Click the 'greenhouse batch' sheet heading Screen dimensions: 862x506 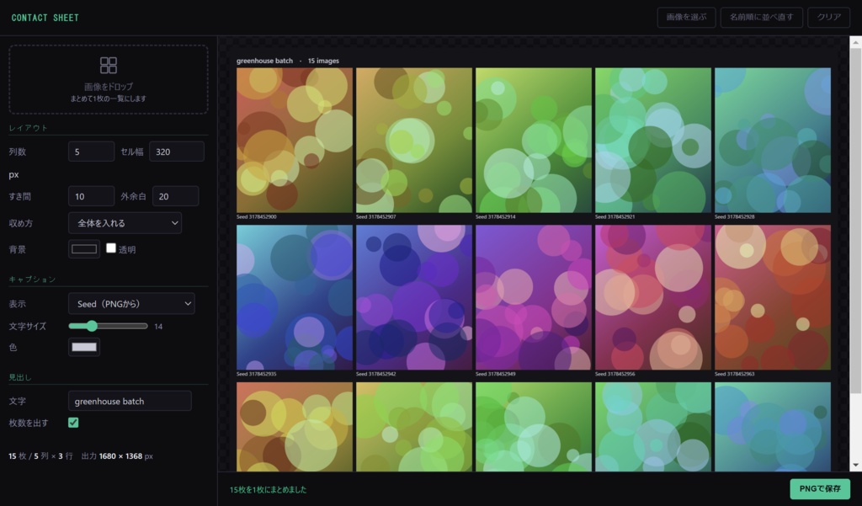[x=264, y=61]
